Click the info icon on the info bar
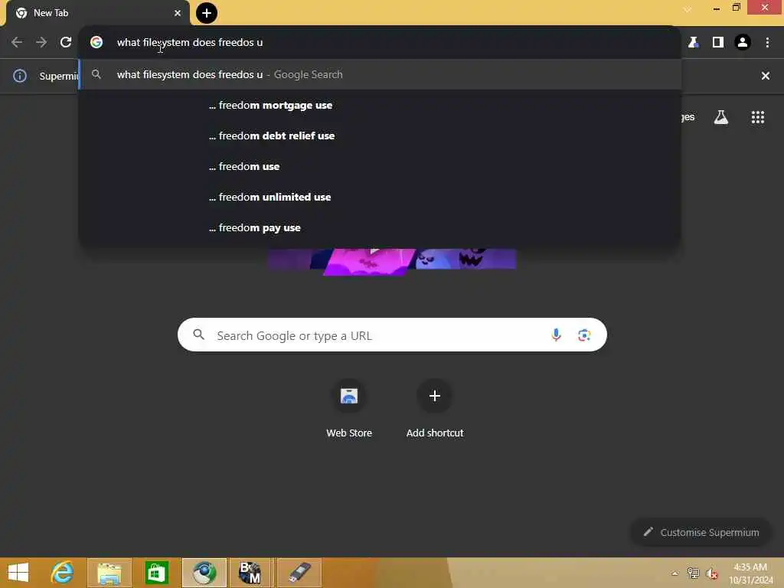This screenshot has width=784, height=588. click(x=20, y=76)
